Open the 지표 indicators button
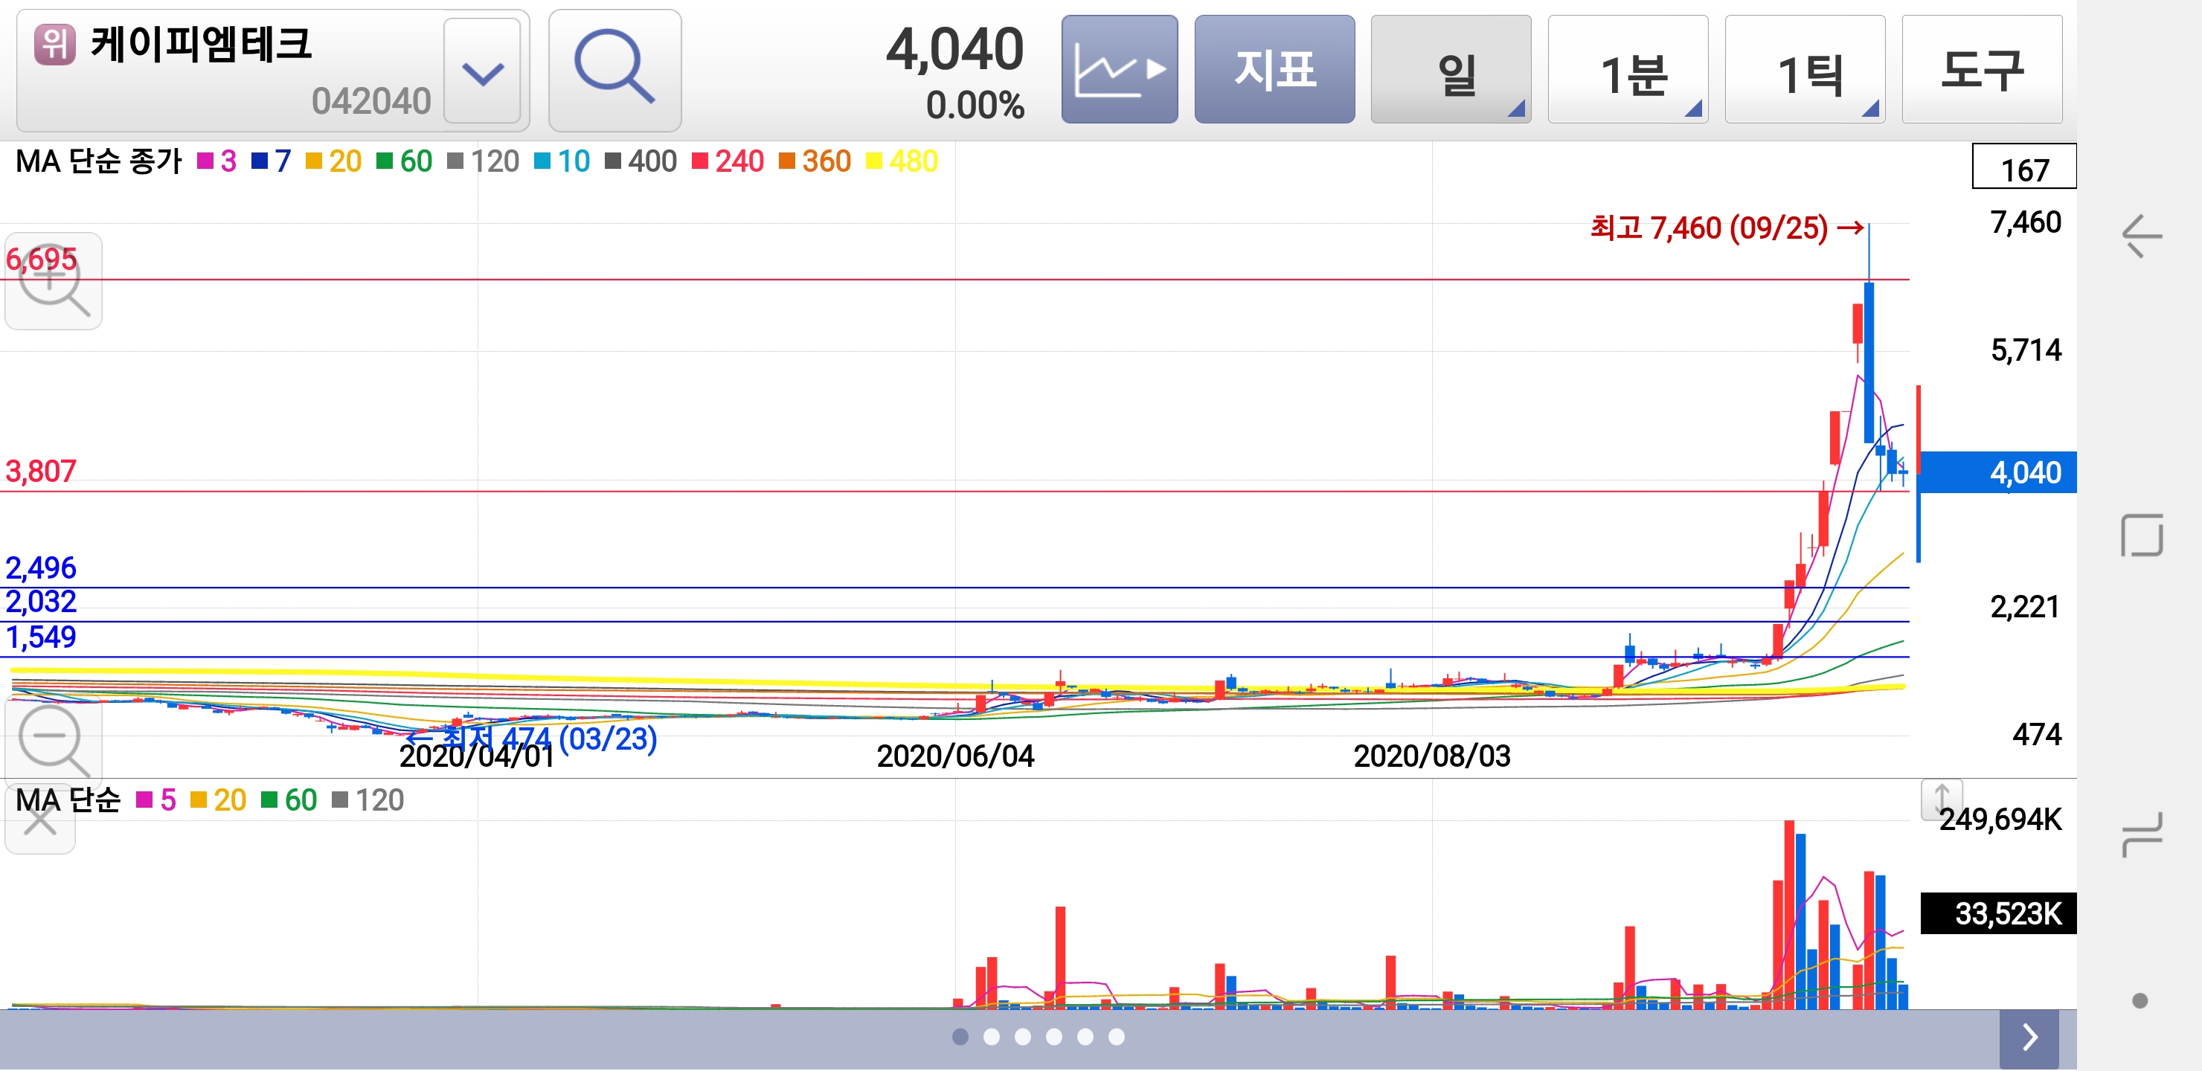The image size is (2202, 1071). [1274, 69]
